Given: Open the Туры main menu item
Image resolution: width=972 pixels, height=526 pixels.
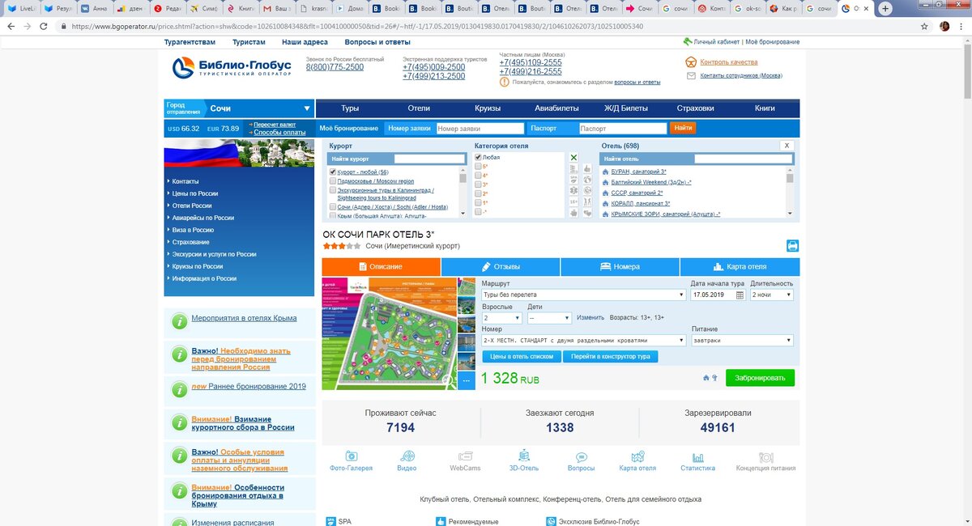Looking at the screenshot, I should point(350,108).
